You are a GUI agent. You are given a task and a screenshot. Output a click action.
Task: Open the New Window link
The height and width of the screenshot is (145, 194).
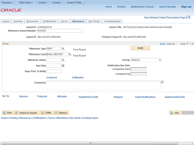pyautogui.click(x=151, y=18)
